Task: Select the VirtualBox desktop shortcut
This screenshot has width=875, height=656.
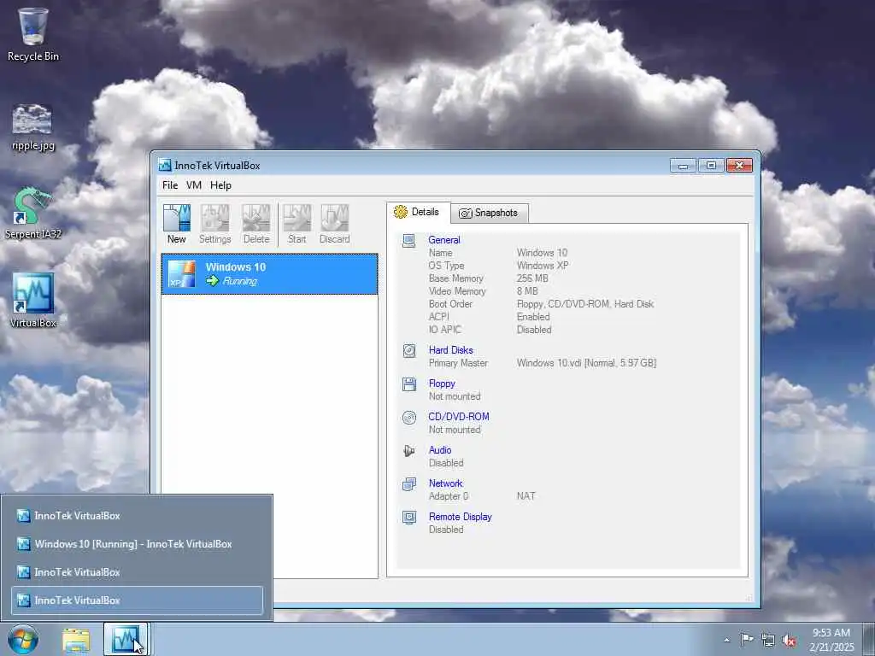Action: 33,300
